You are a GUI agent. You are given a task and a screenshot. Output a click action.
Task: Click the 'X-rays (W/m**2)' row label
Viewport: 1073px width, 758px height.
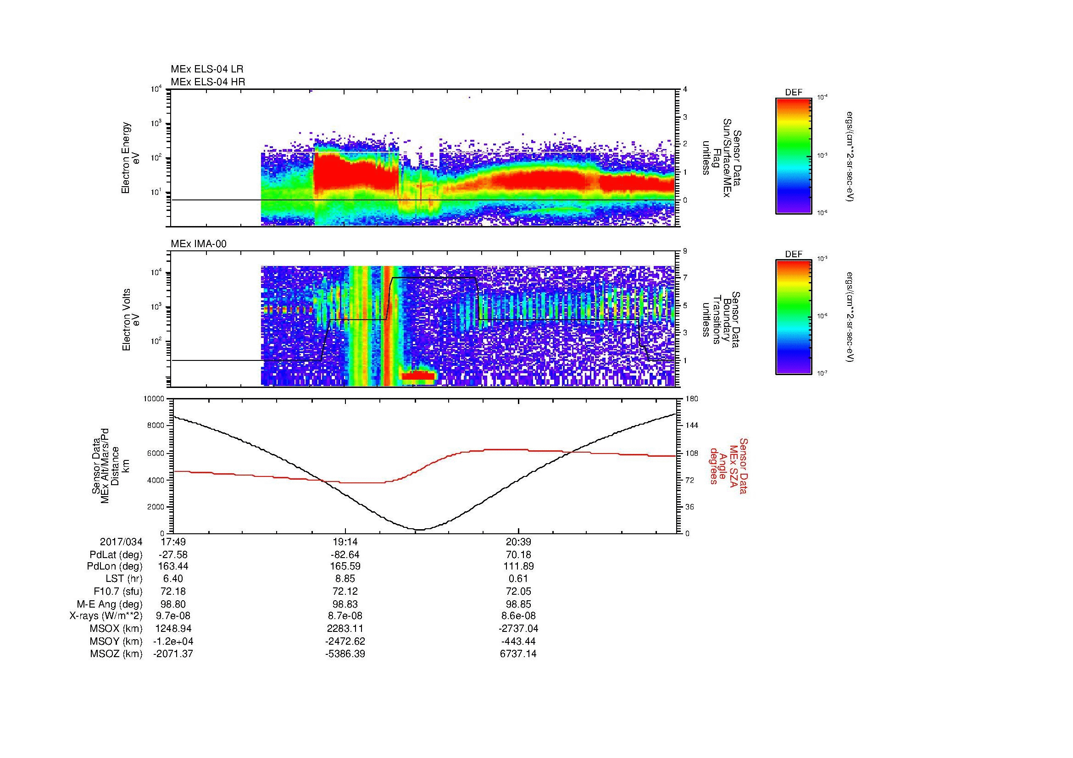click(x=106, y=616)
